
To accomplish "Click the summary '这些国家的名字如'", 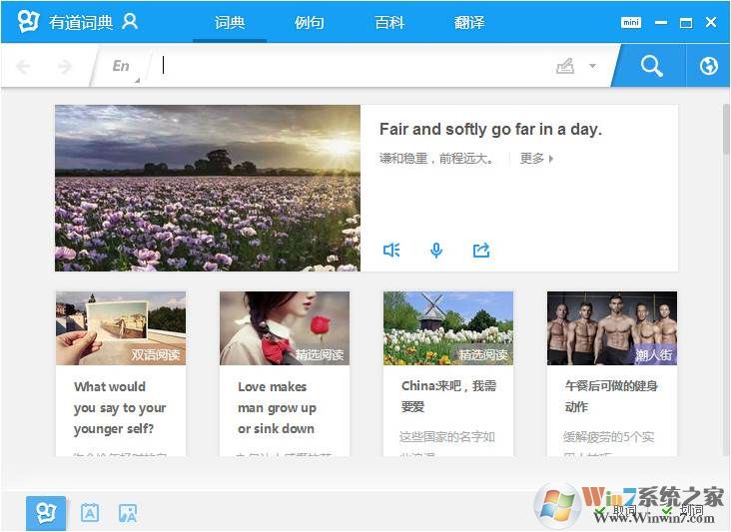I will pos(447,437).
